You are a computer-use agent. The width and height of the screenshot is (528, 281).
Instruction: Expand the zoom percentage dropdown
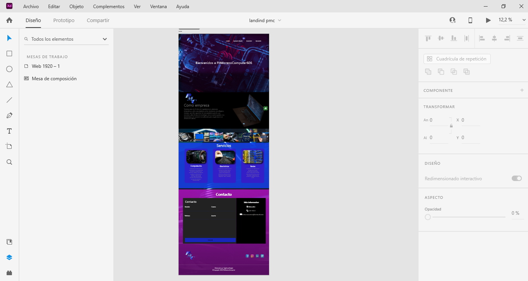point(524,20)
